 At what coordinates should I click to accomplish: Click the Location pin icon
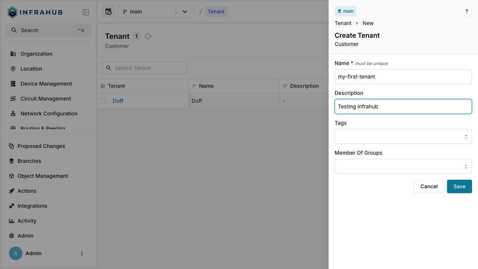point(13,69)
